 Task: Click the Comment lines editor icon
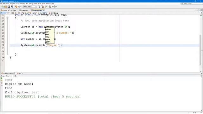(x=55, y=13)
